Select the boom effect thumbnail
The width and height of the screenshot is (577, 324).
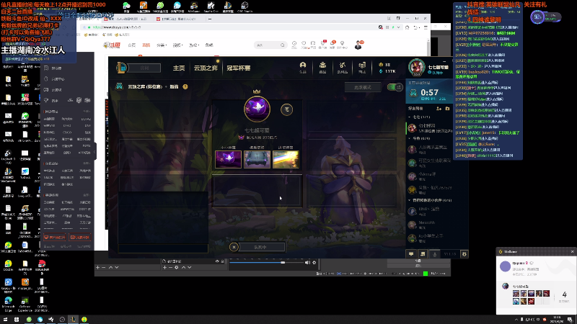pyautogui.click(x=286, y=159)
